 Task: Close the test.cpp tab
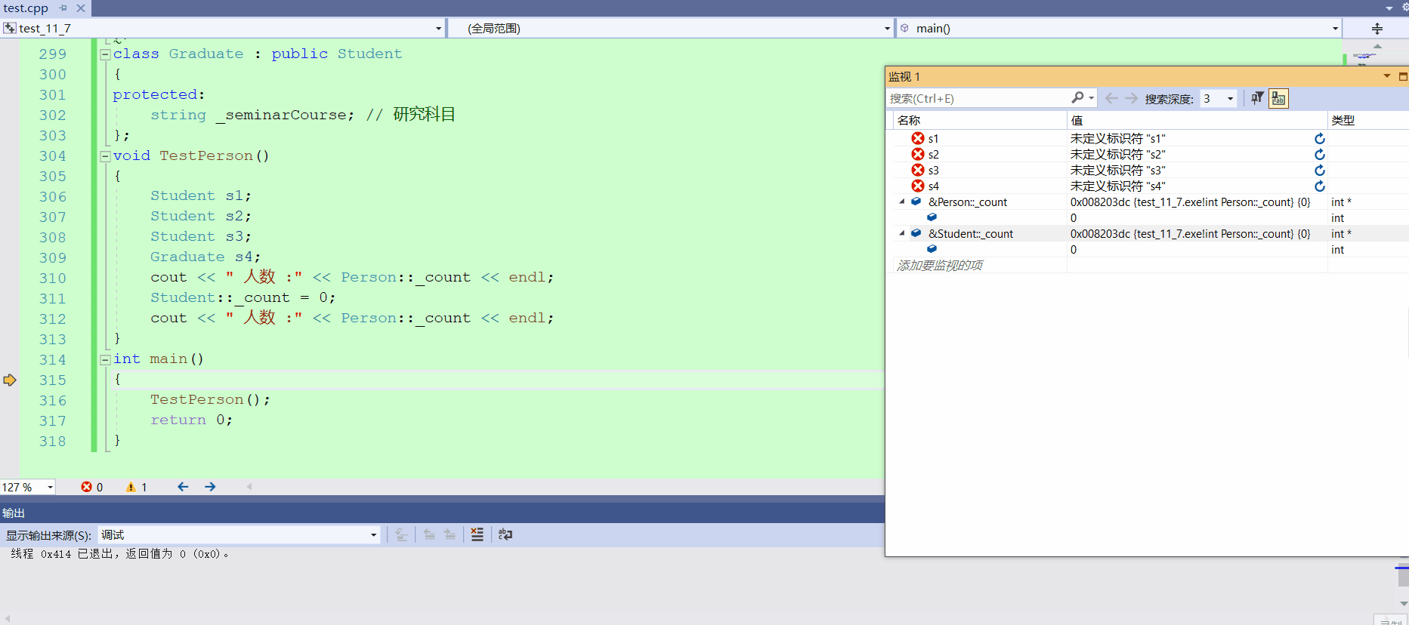81,8
